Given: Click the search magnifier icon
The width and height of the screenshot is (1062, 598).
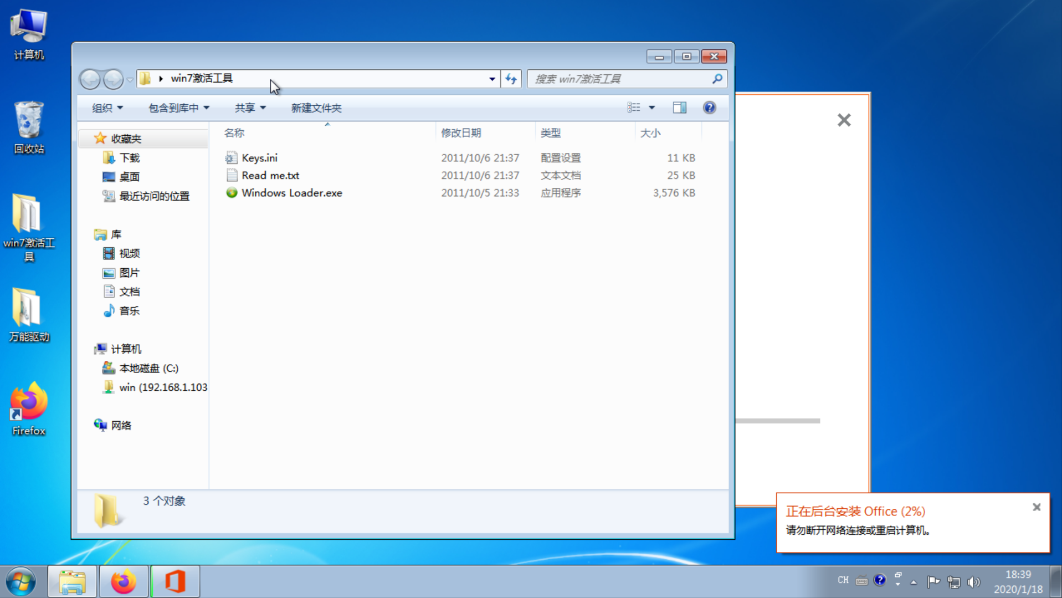Looking at the screenshot, I should 717,79.
